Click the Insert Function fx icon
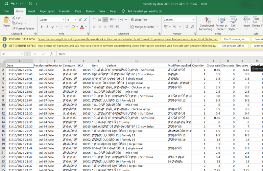Image resolution: width=263 pixels, height=171 pixels. 51,54
